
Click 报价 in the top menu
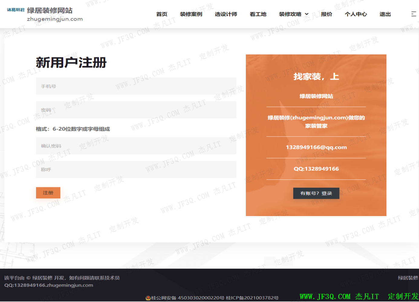(326, 14)
